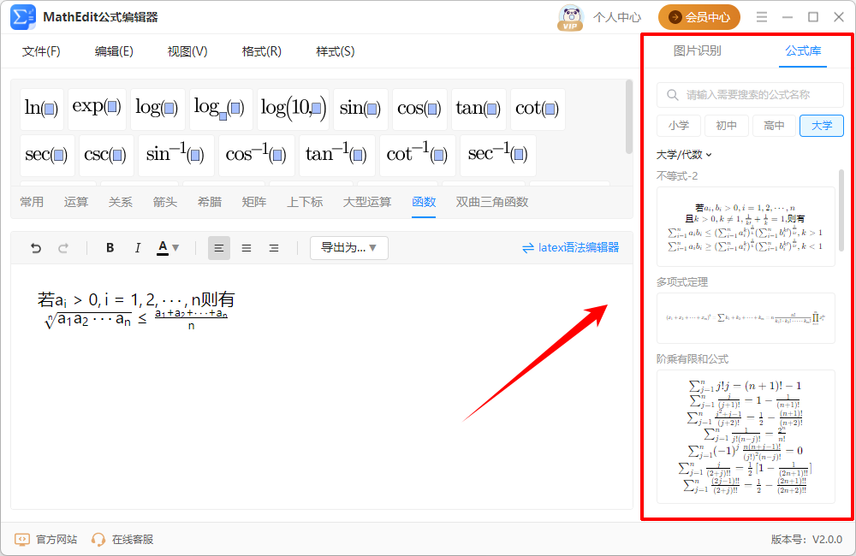Switch to the 希腊 symbol tab
Image resolution: width=856 pixels, height=556 pixels.
click(x=210, y=203)
